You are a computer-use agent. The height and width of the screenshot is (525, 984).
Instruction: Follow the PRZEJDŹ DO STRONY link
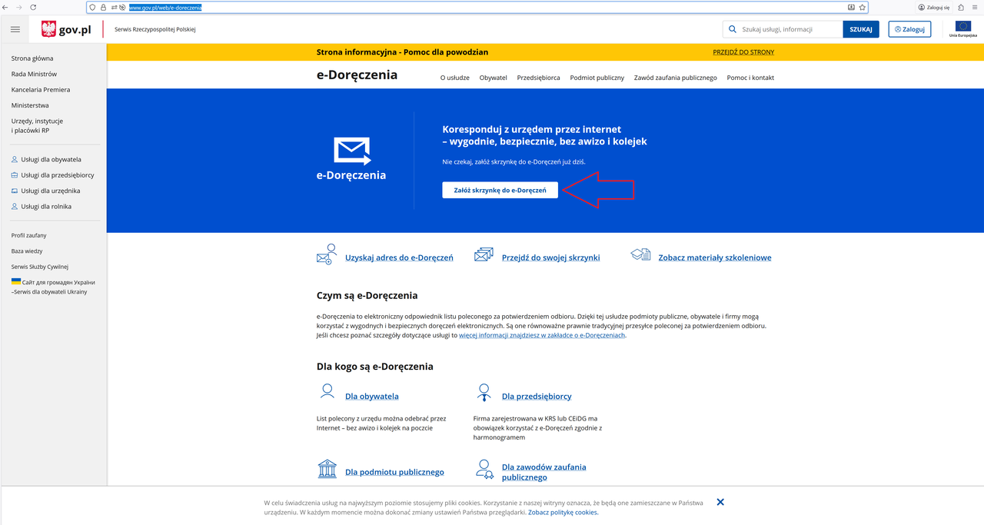pyautogui.click(x=743, y=52)
